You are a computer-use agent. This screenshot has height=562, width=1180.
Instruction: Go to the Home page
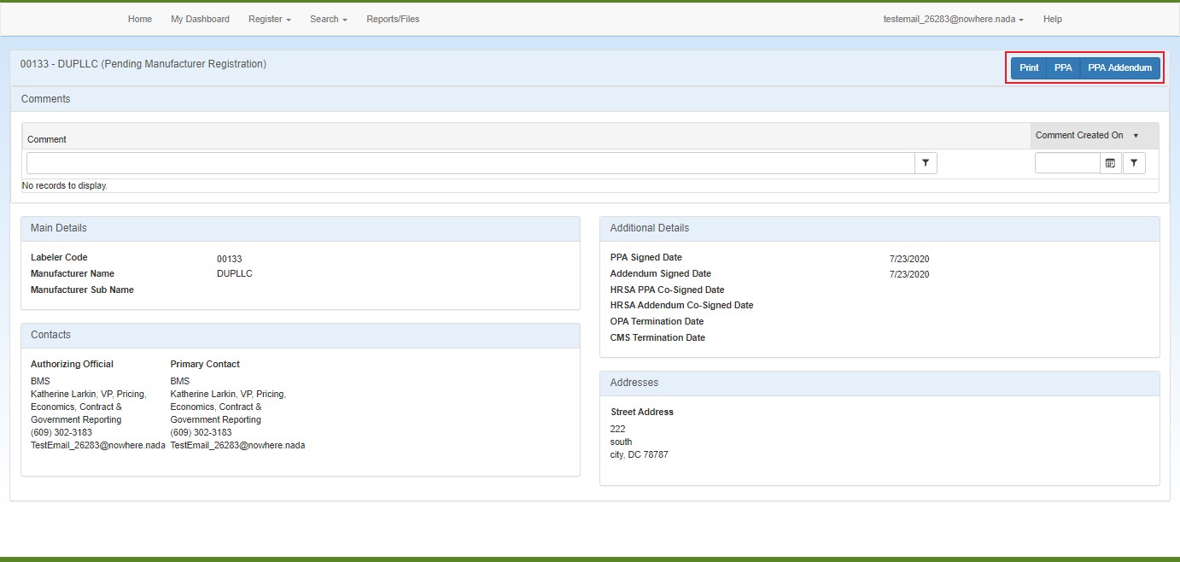pyautogui.click(x=140, y=19)
